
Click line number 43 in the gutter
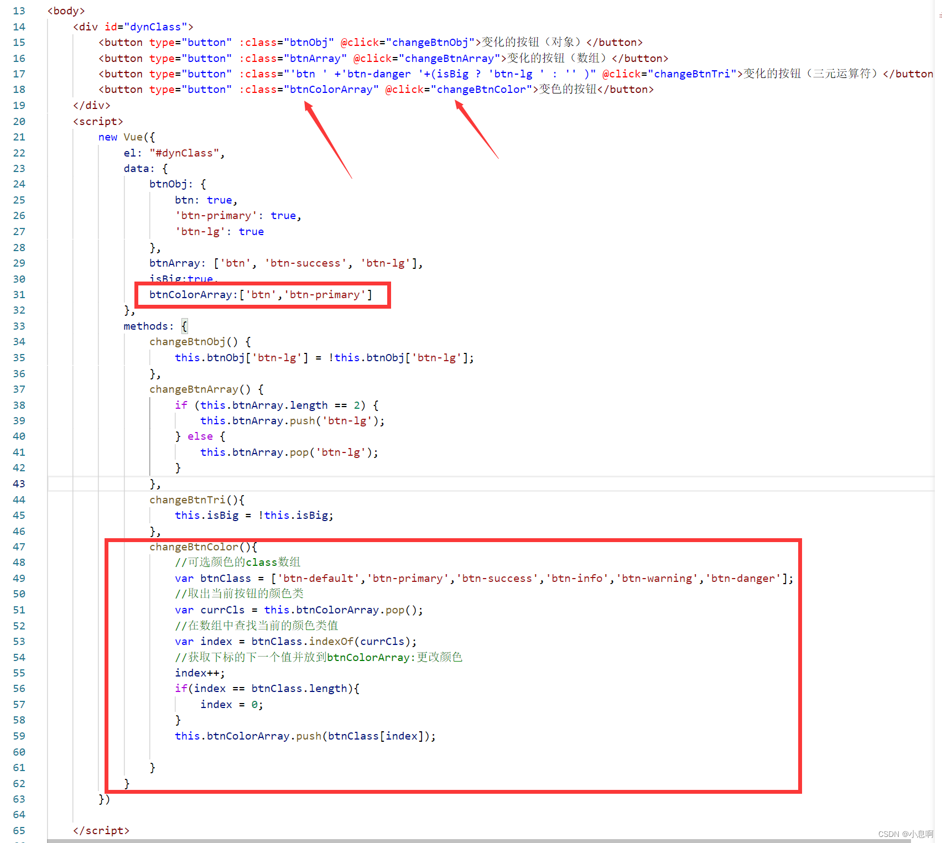coord(19,484)
